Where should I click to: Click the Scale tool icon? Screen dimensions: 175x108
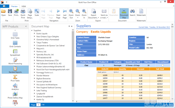click(37, 11)
